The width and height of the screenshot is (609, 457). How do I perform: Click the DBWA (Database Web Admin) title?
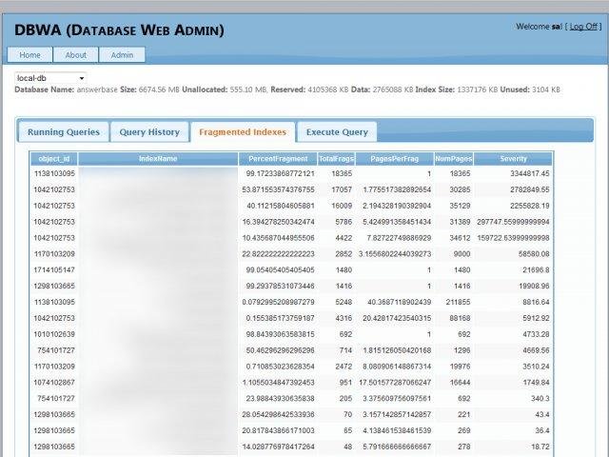pos(120,30)
